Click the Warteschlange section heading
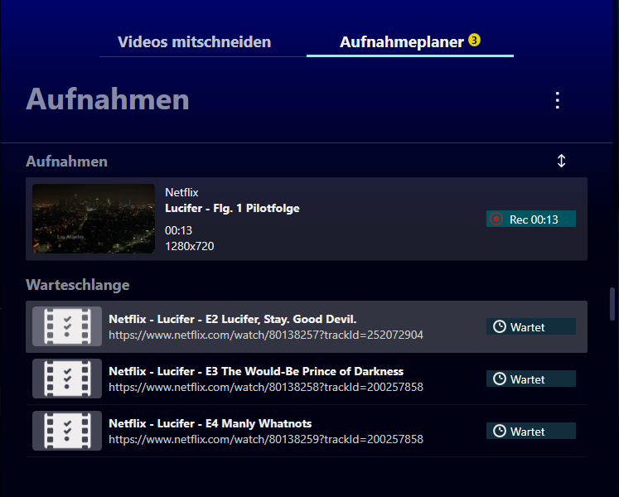The width and height of the screenshot is (619, 497). [x=78, y=285]
